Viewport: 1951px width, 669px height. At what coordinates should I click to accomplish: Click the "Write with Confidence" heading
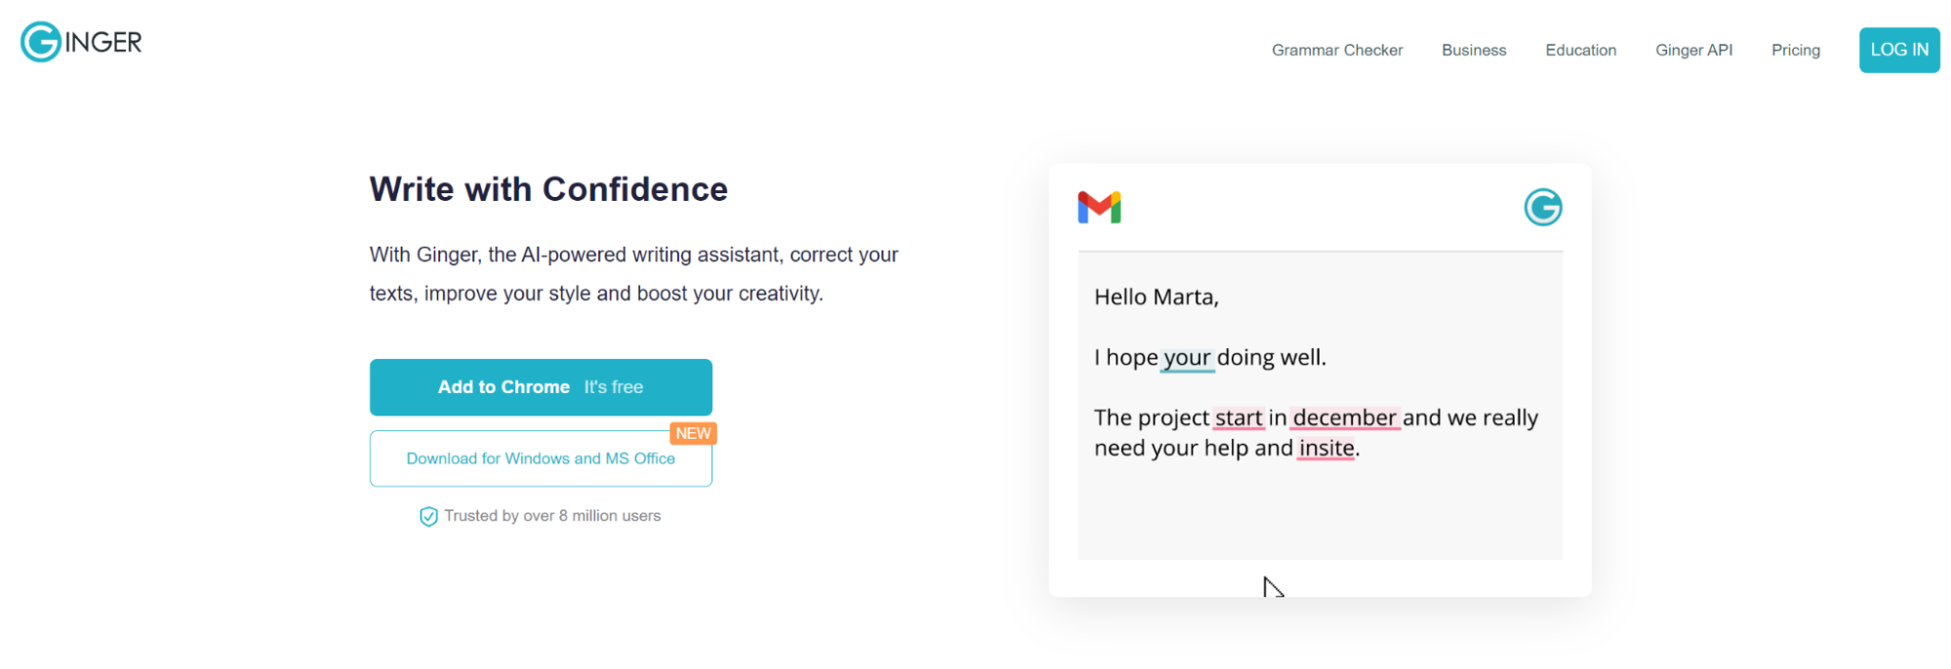click(x=549, y=189)
